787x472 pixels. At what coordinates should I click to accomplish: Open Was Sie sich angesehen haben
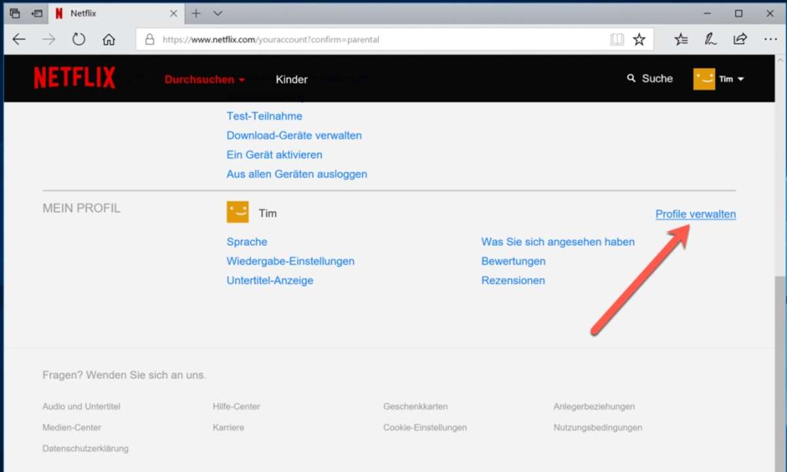[x=558, y=242]
